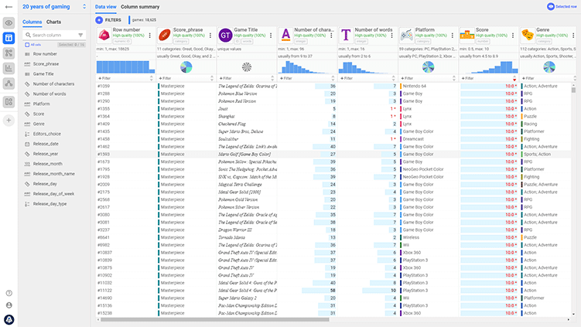This screenshot has width=581, height=327.
Task: Open the tree diagram sidebar icon
Action: click(x=9, y=83)
